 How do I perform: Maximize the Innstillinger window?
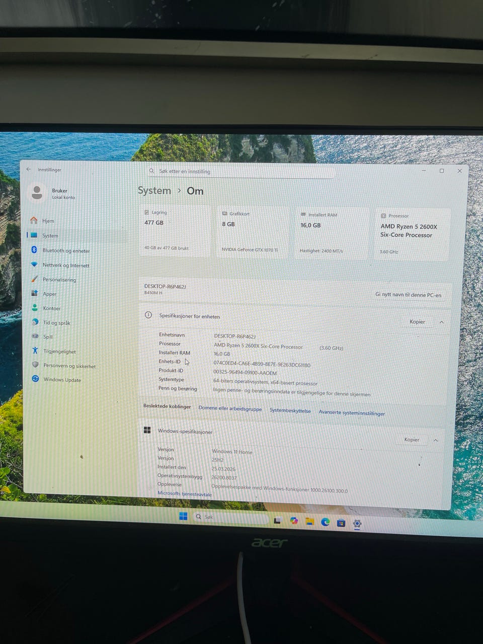pyautogui.click(x=441, y=171)
